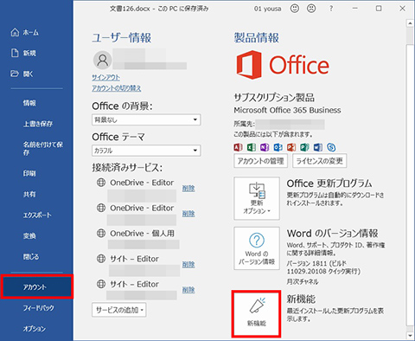This screenshot has width=415, height=341.
Task: Click the Office logo
Action: [283, 65]
